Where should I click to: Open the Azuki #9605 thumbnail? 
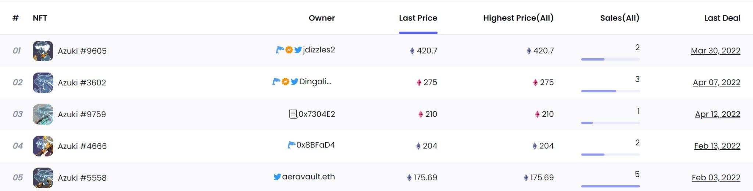click(x=43, y=51)
